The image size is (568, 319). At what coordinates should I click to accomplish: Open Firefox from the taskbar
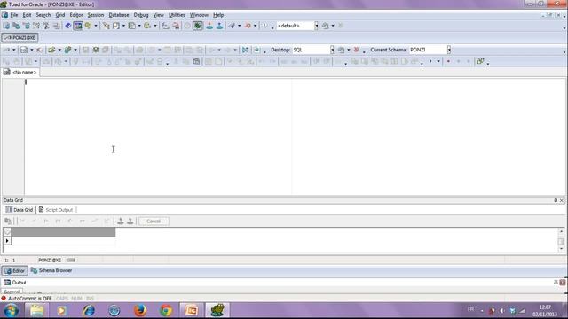[x=140, y=311]
